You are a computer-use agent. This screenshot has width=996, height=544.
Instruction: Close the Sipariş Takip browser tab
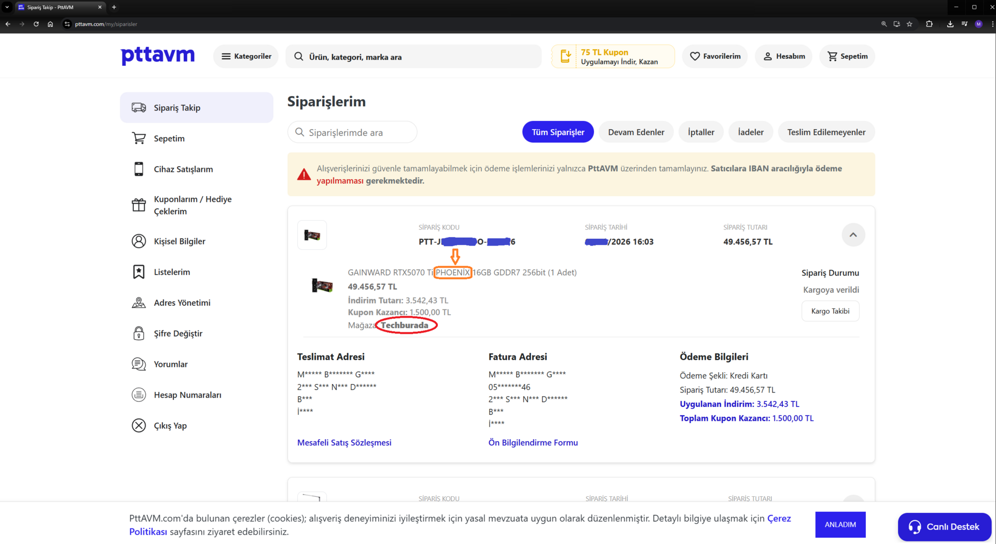(100, 7)
